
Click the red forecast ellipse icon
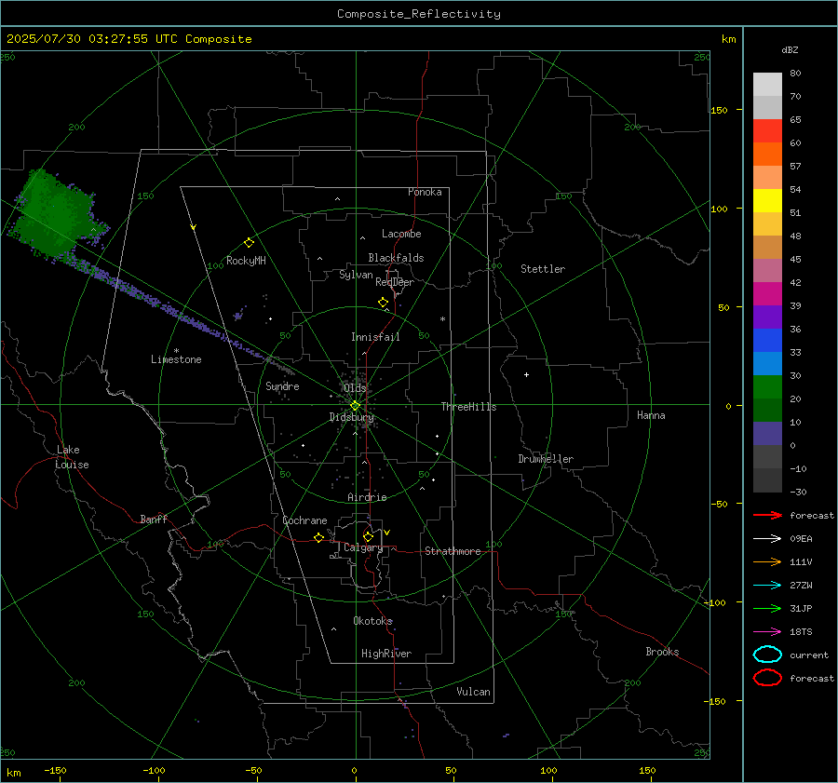point(767,678)
